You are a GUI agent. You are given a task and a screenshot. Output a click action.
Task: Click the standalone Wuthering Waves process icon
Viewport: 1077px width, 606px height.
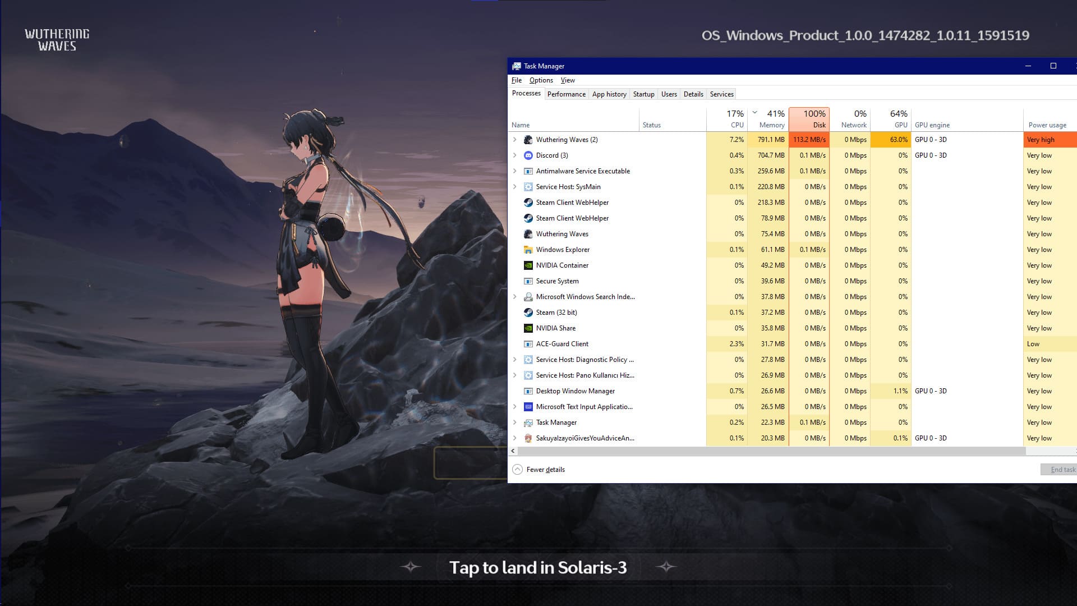click(x=528, y=234)
